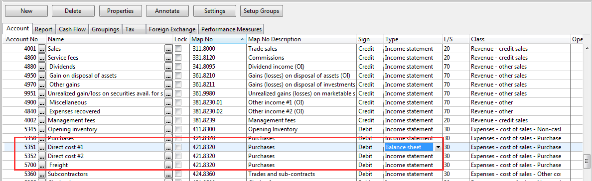Open the ellipsis button beside account 5345

click(x=42, y=129)
